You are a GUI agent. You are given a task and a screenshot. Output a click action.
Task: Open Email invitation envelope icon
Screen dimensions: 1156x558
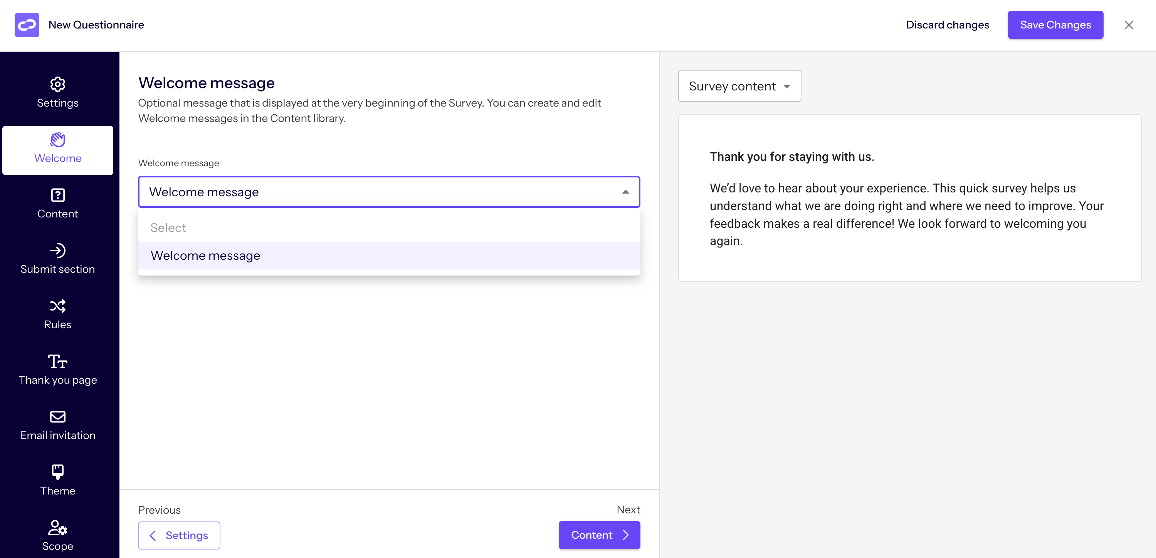pos(57,416)
